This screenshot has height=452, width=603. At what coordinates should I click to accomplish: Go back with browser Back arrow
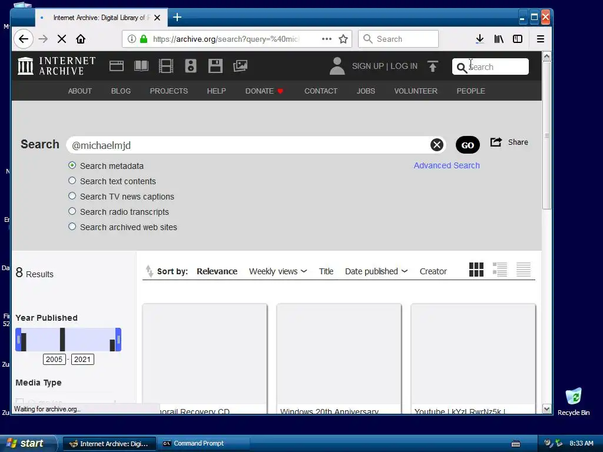(x=24, y=39)
